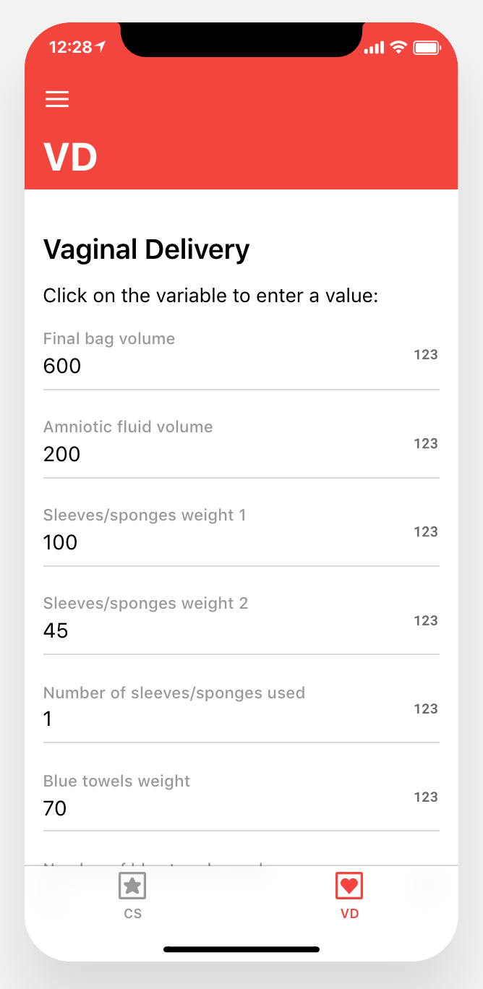Click the 123 icon for Number of sleeves/sponges used
This screenshot has width=483, height=989.
coord(426,708)
